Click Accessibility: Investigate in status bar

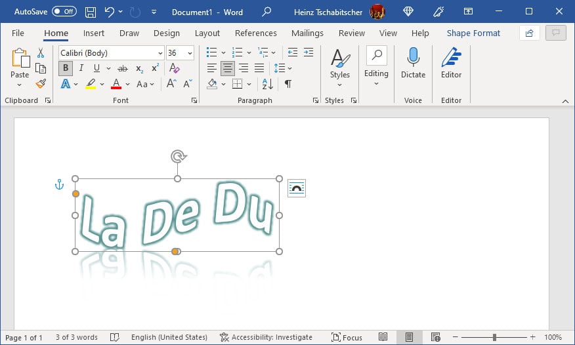click(x=266, y=337)
